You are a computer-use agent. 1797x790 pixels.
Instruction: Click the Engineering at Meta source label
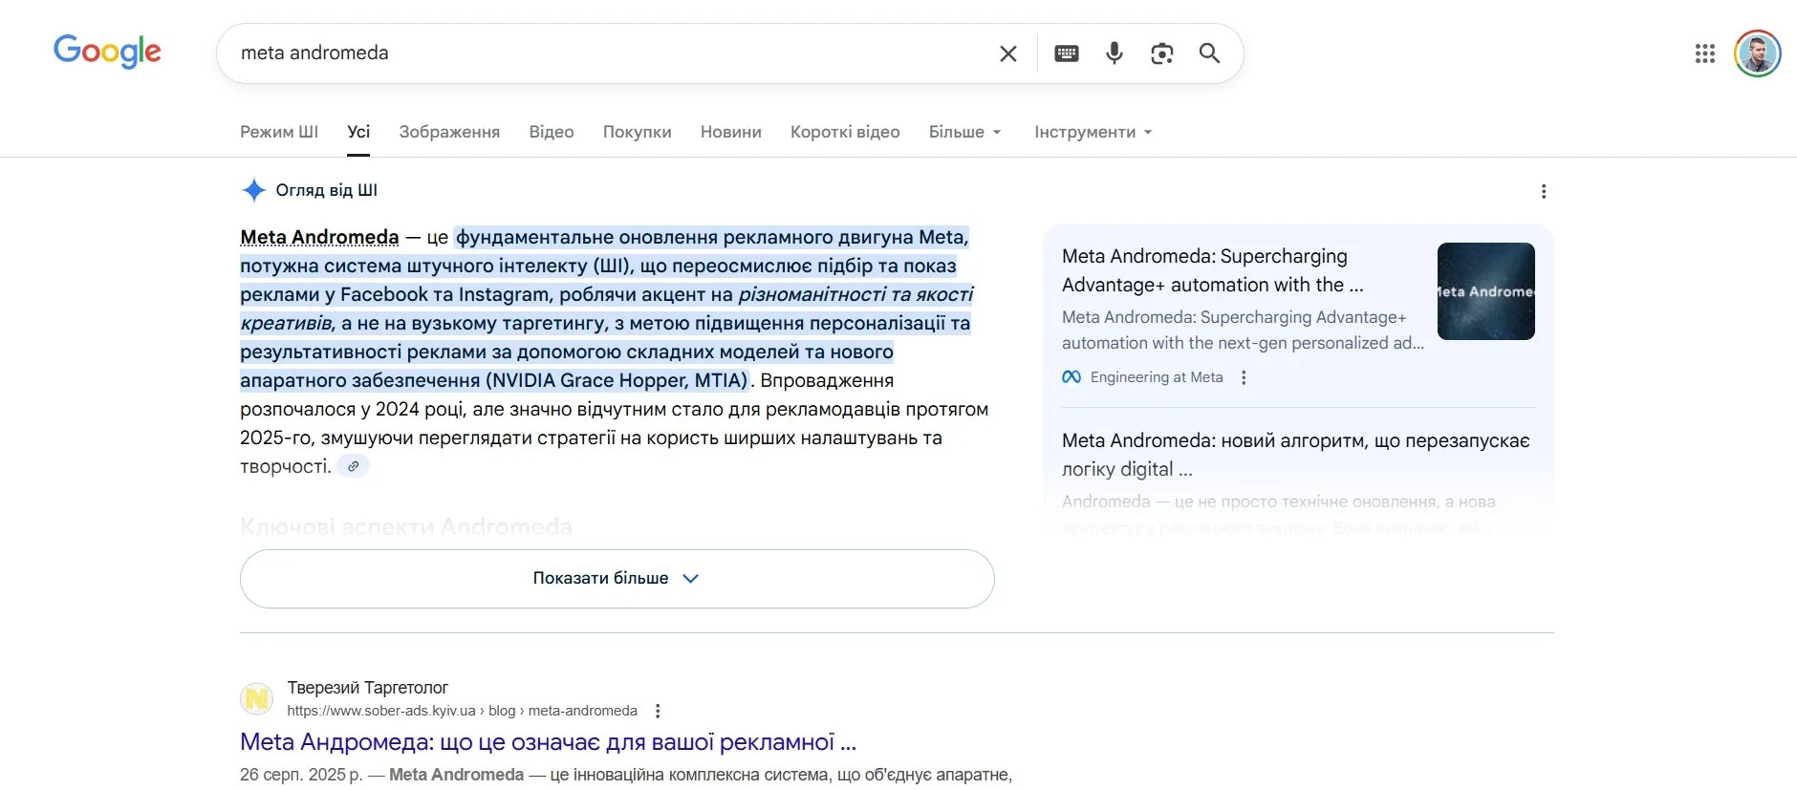click(x=1157, y=377)
